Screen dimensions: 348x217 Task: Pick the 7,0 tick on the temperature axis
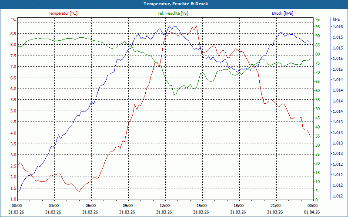tap(13, 67)
